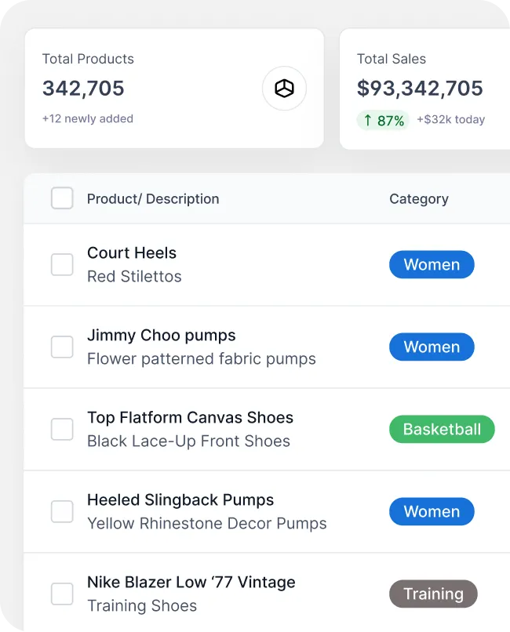The height and width of the screenshot is (632, 510).
Task: Click the Total Sales amount card
Action: click(424, 88)
